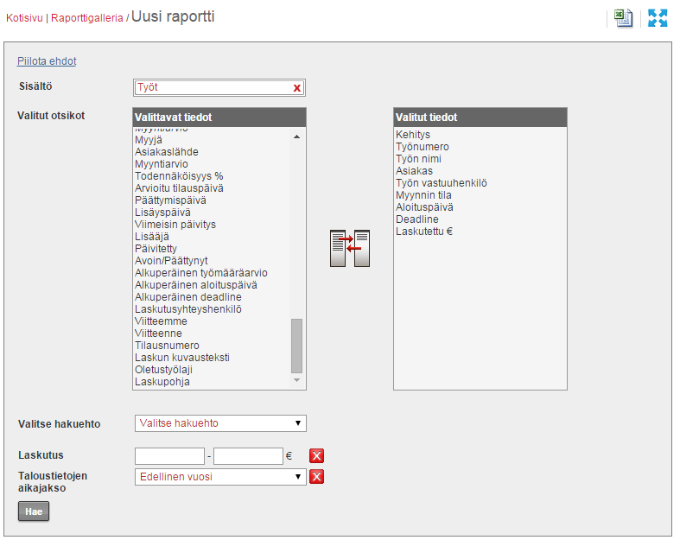Open the Edellinen vuosi period dropdown
This screenshot has height=540, width=680.
(220, 477)
